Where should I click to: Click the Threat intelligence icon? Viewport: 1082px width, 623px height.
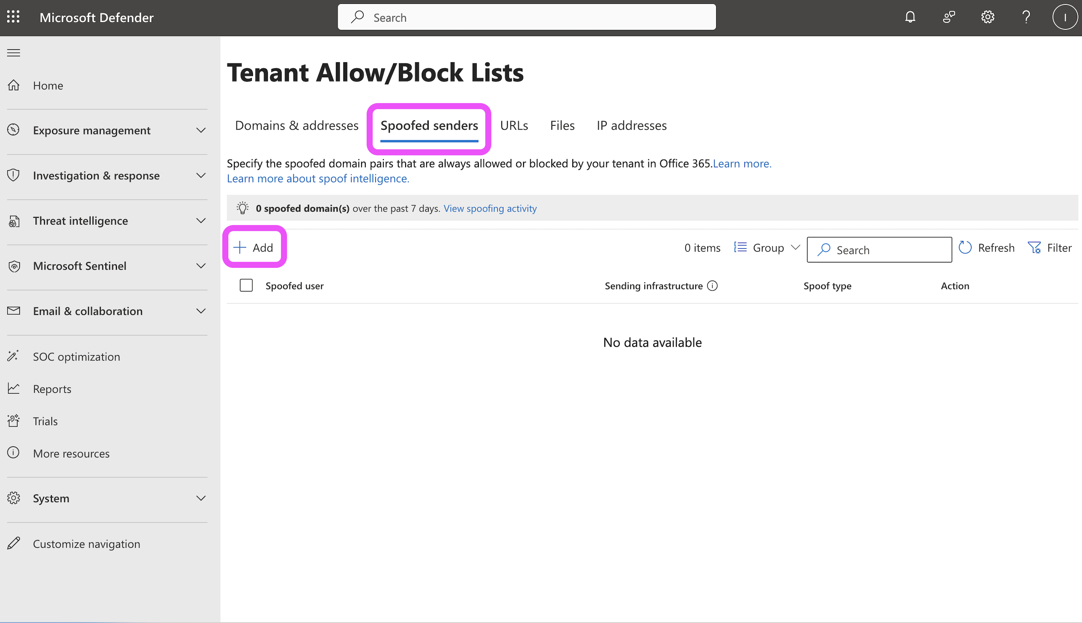14,221
